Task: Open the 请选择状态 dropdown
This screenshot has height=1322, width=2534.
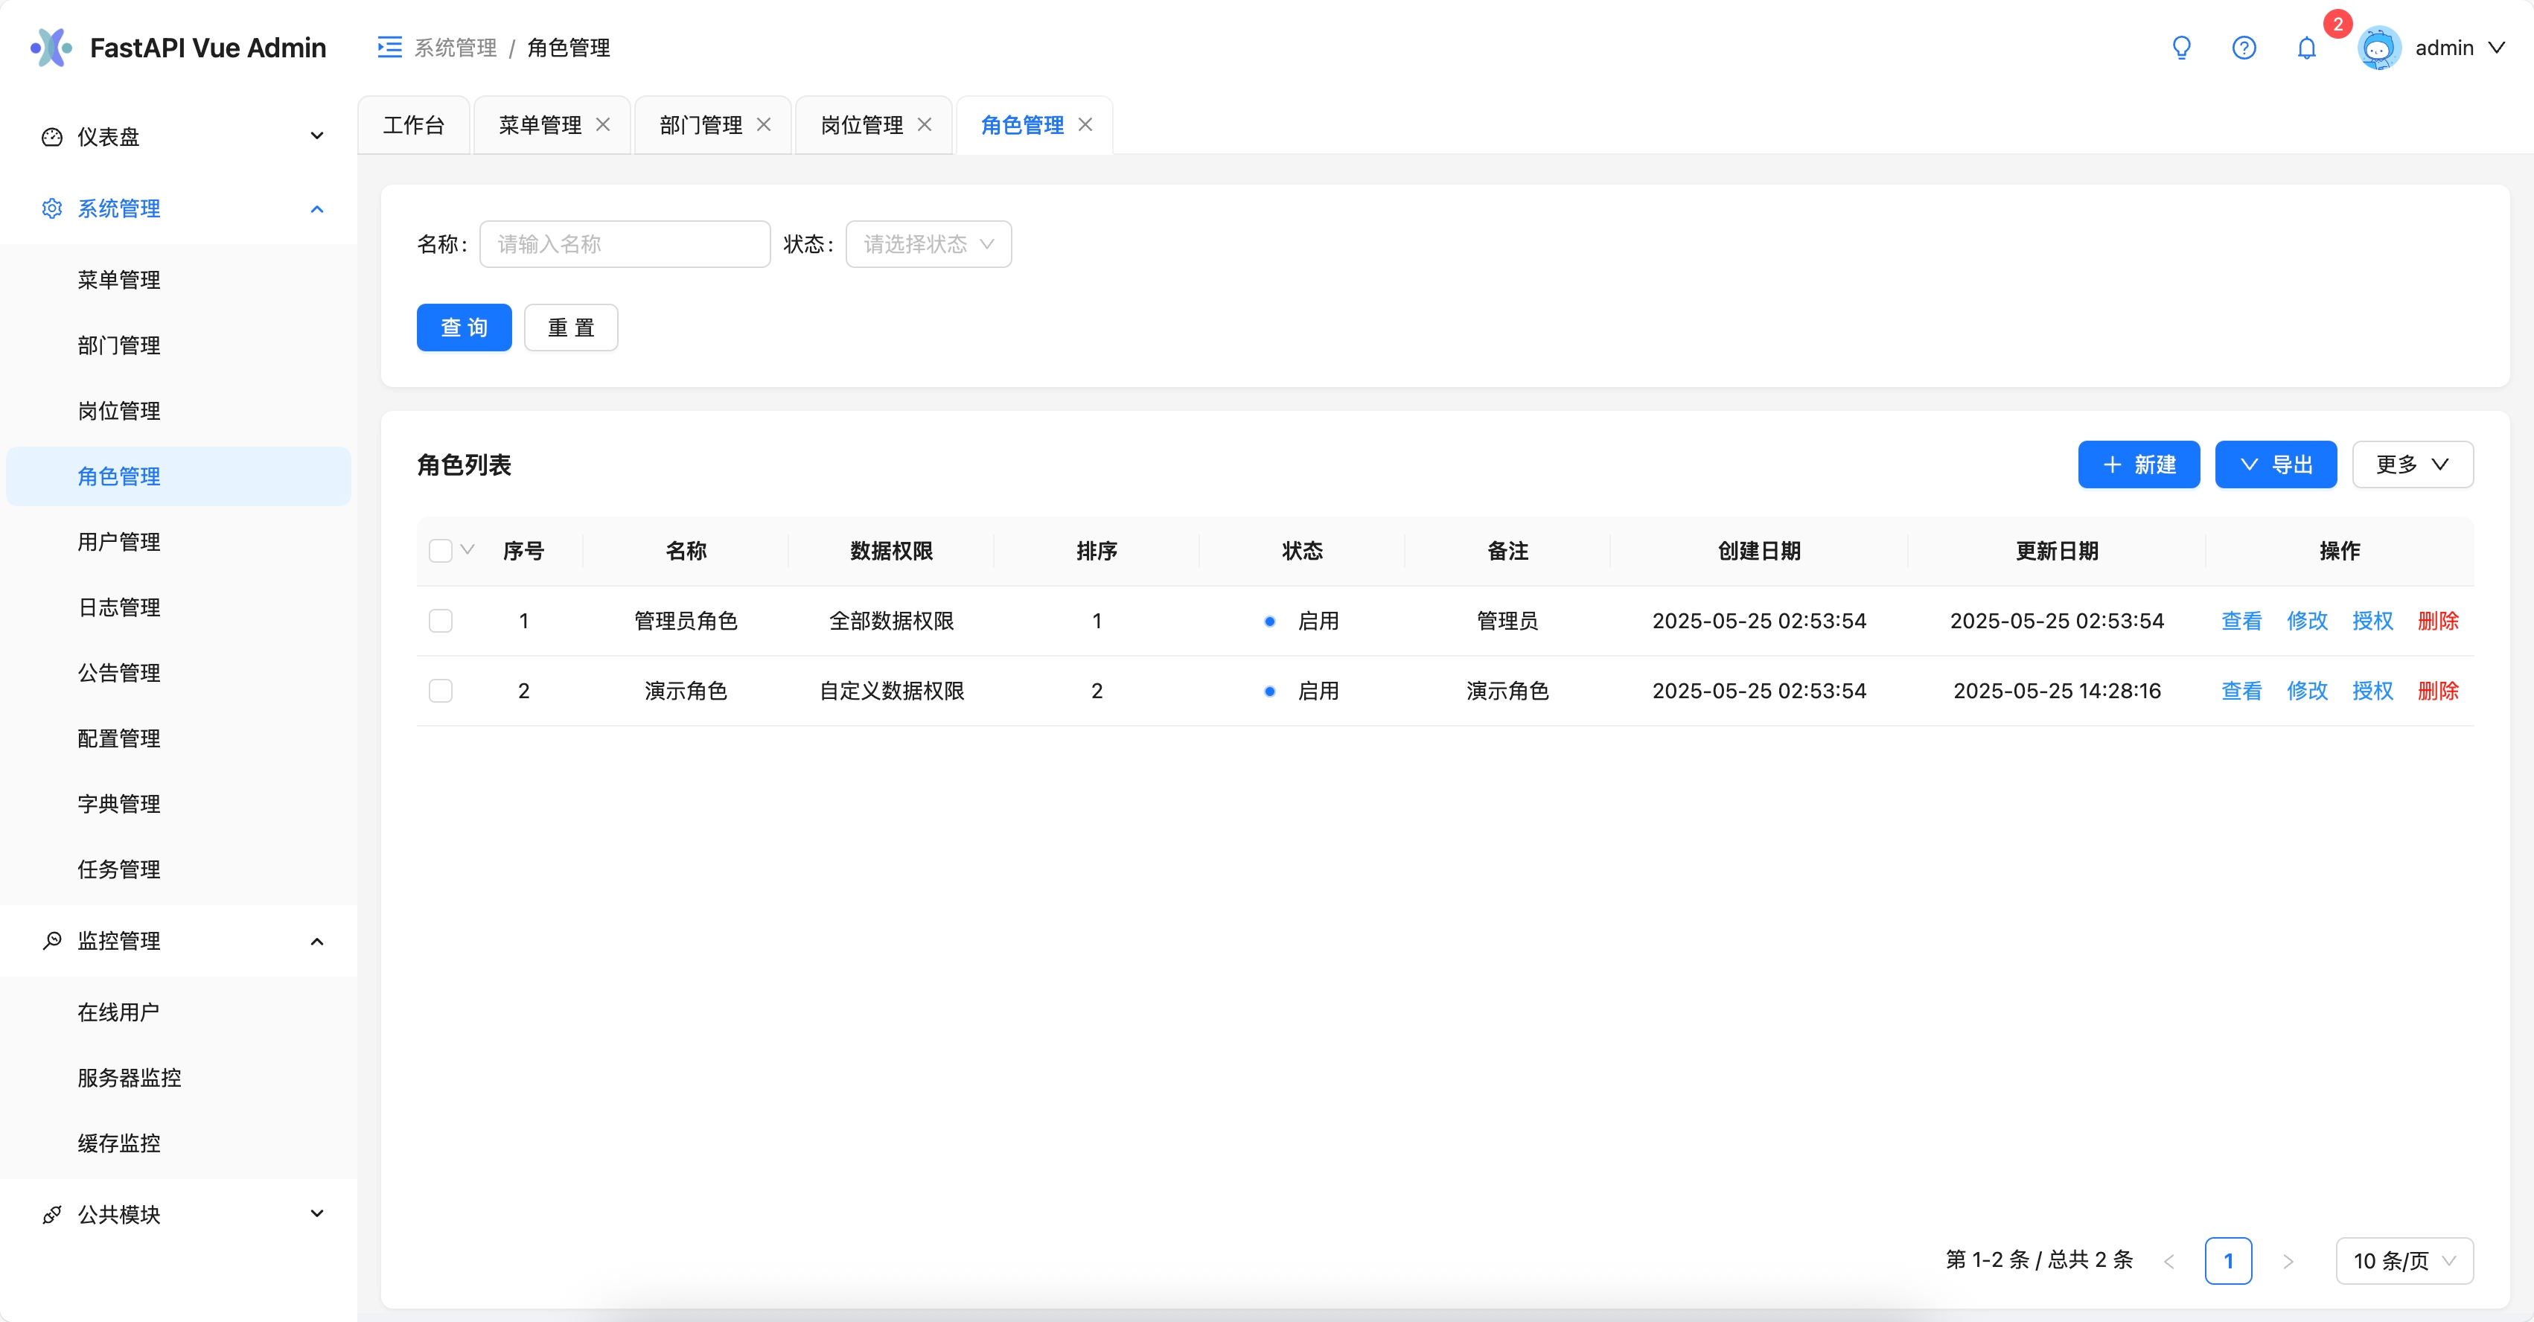Action: click(928, 244)
